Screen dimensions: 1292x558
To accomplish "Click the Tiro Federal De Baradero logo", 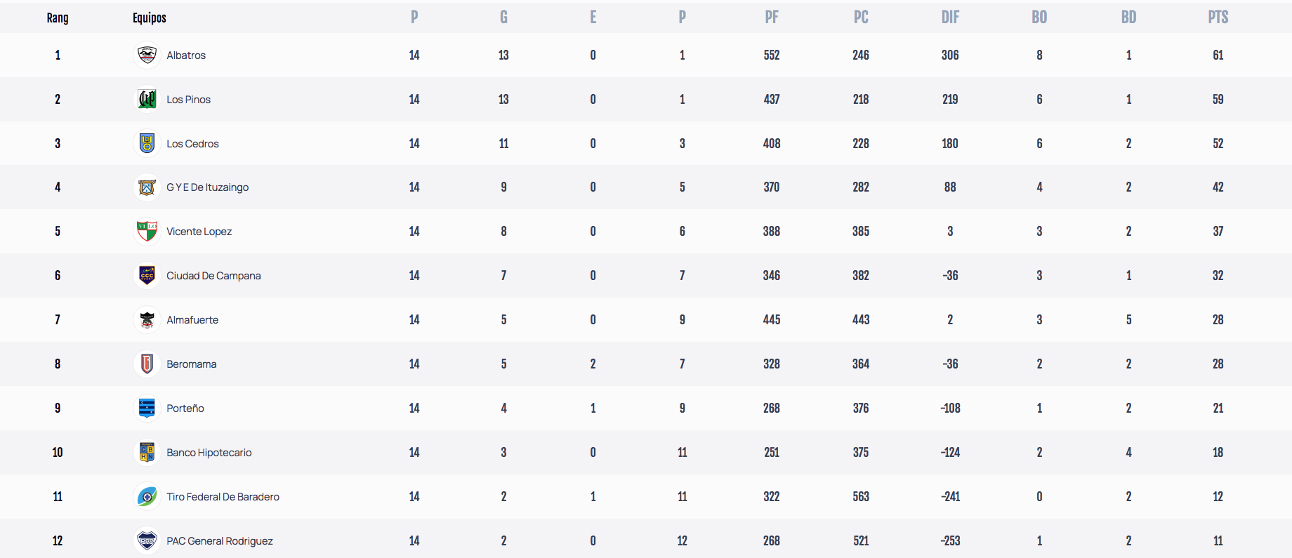I will (147, 496).
